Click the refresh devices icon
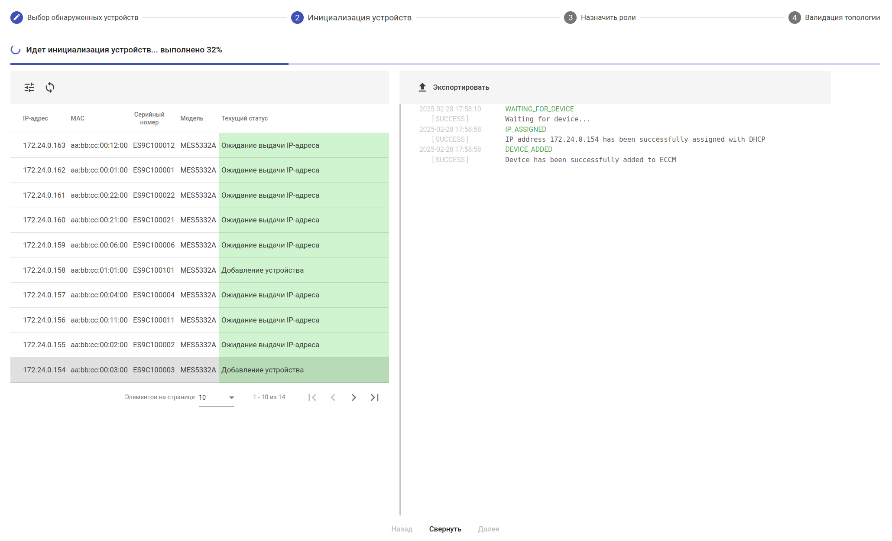The width and height of the screenshot is (892, 541). (x=50, y=88)
